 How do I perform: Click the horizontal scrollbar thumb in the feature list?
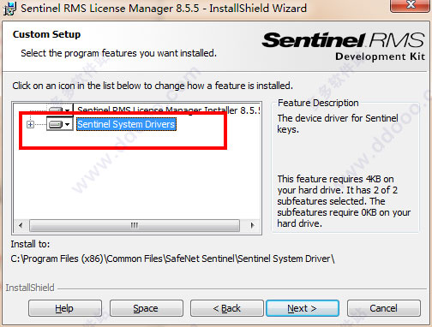(x=135, y=225)
